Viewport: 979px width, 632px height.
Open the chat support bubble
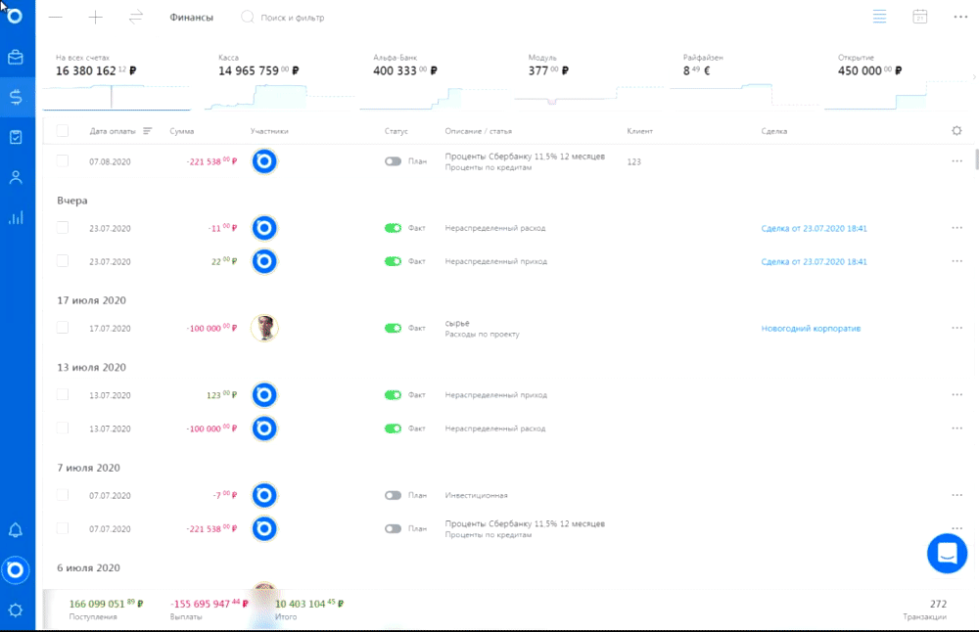click(947, 554)
